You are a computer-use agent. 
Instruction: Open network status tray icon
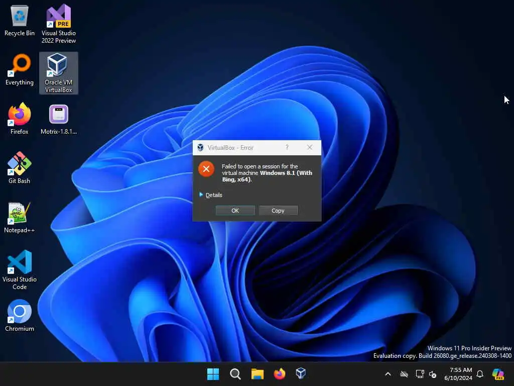[420, 374]
